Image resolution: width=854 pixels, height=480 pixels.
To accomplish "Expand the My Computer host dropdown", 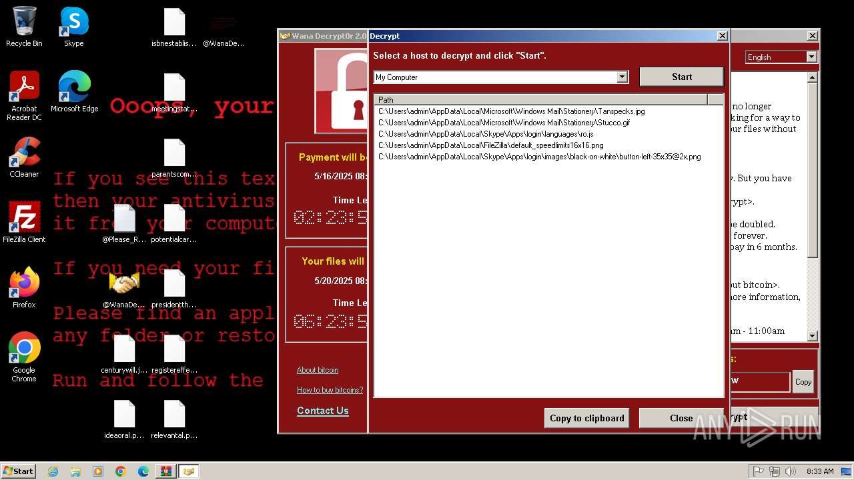I will 622,77.
